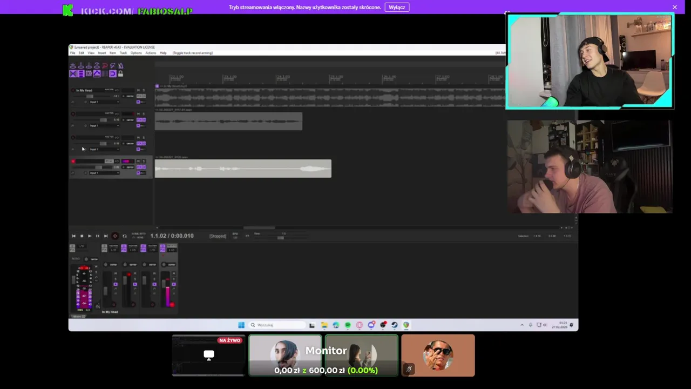Click the taskbar speaker volume icon
The image size is (691, 389).
pos(545,325)
